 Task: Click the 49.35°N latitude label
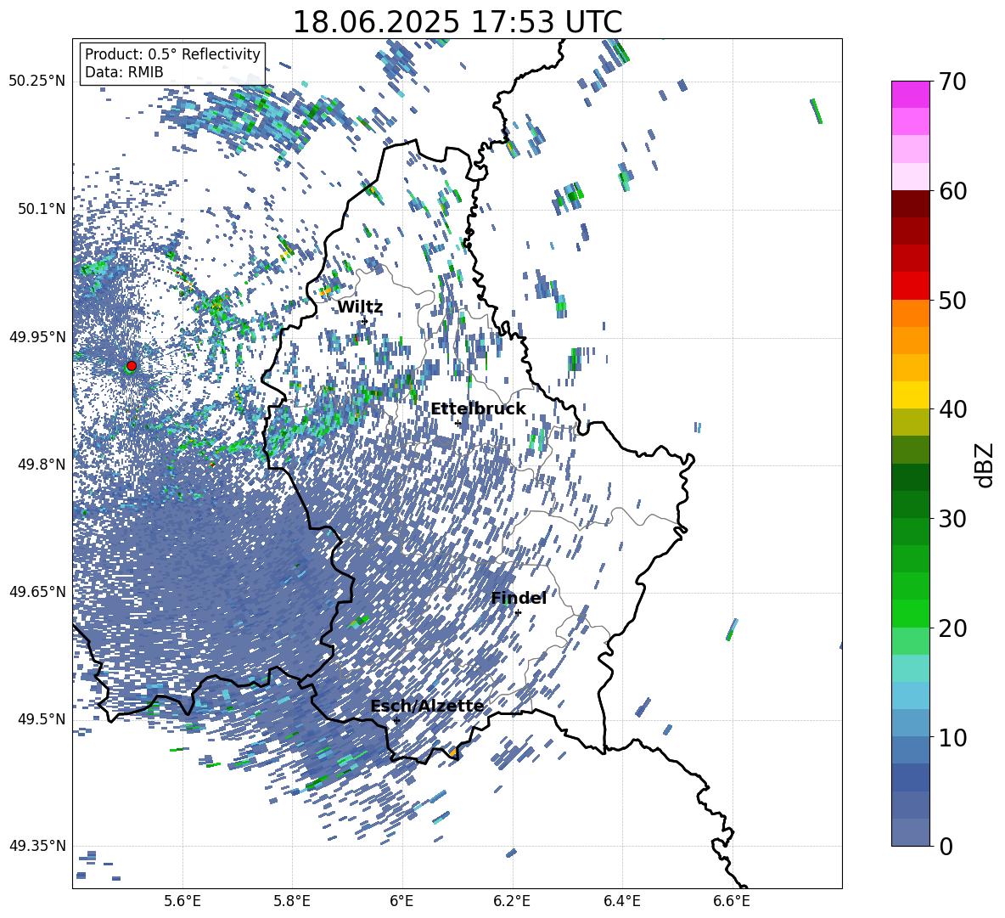click(x=37, y=846)
